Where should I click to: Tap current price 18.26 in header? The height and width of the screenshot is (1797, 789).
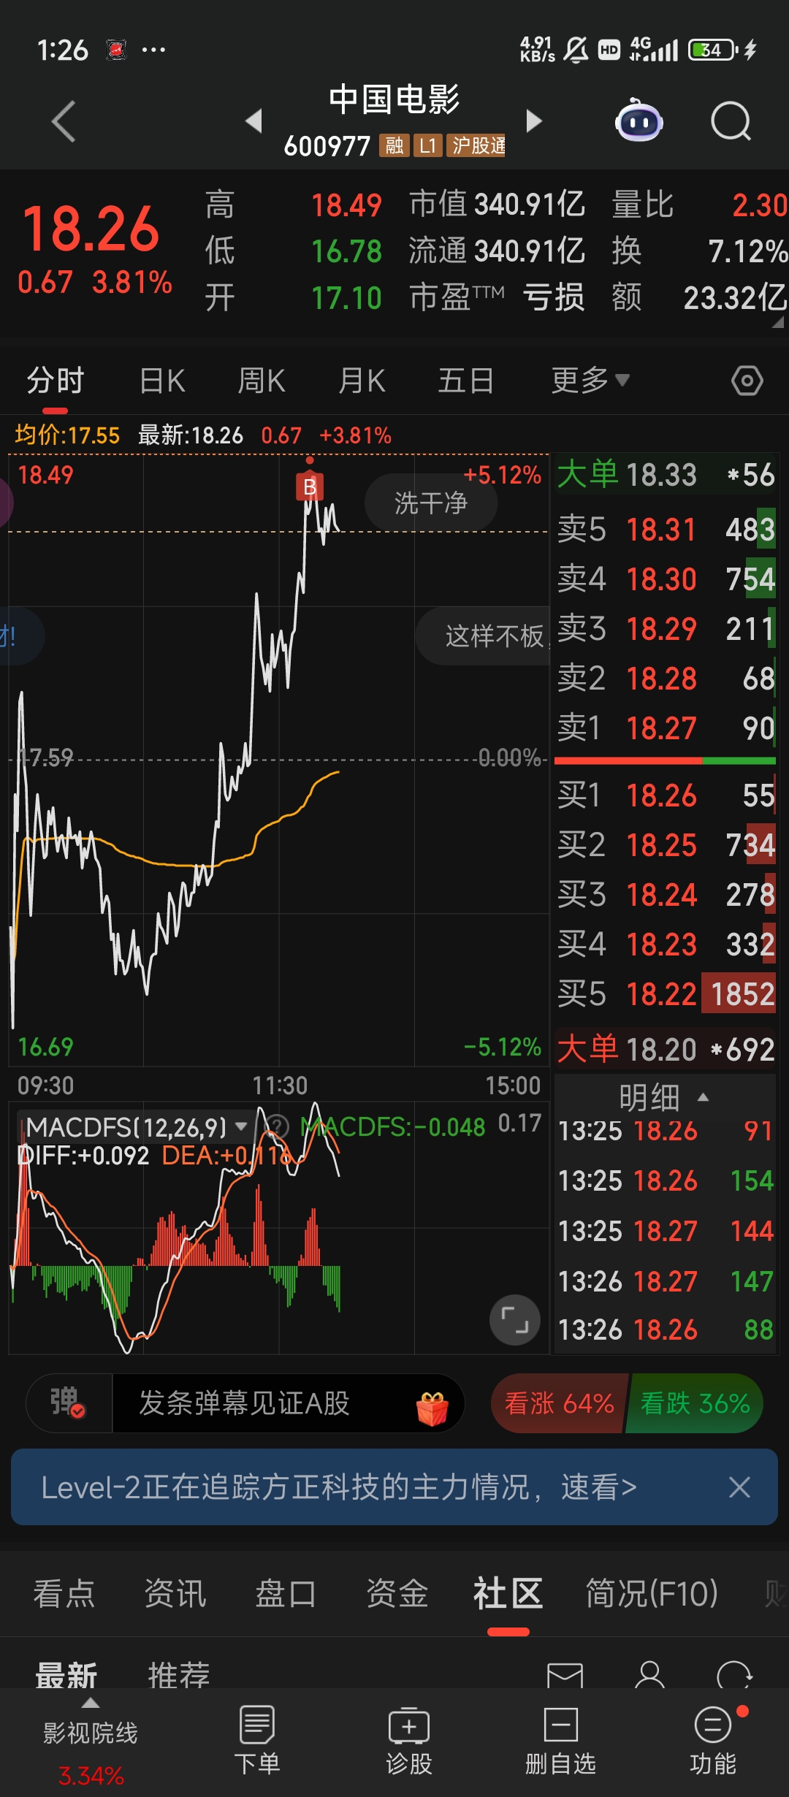point(91,229)
